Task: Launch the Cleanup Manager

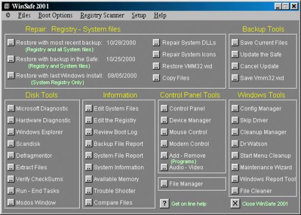Action: [x=235, y=132]
